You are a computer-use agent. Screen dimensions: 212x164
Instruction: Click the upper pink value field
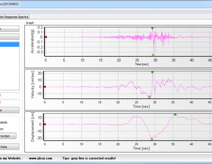pos(10,95)
